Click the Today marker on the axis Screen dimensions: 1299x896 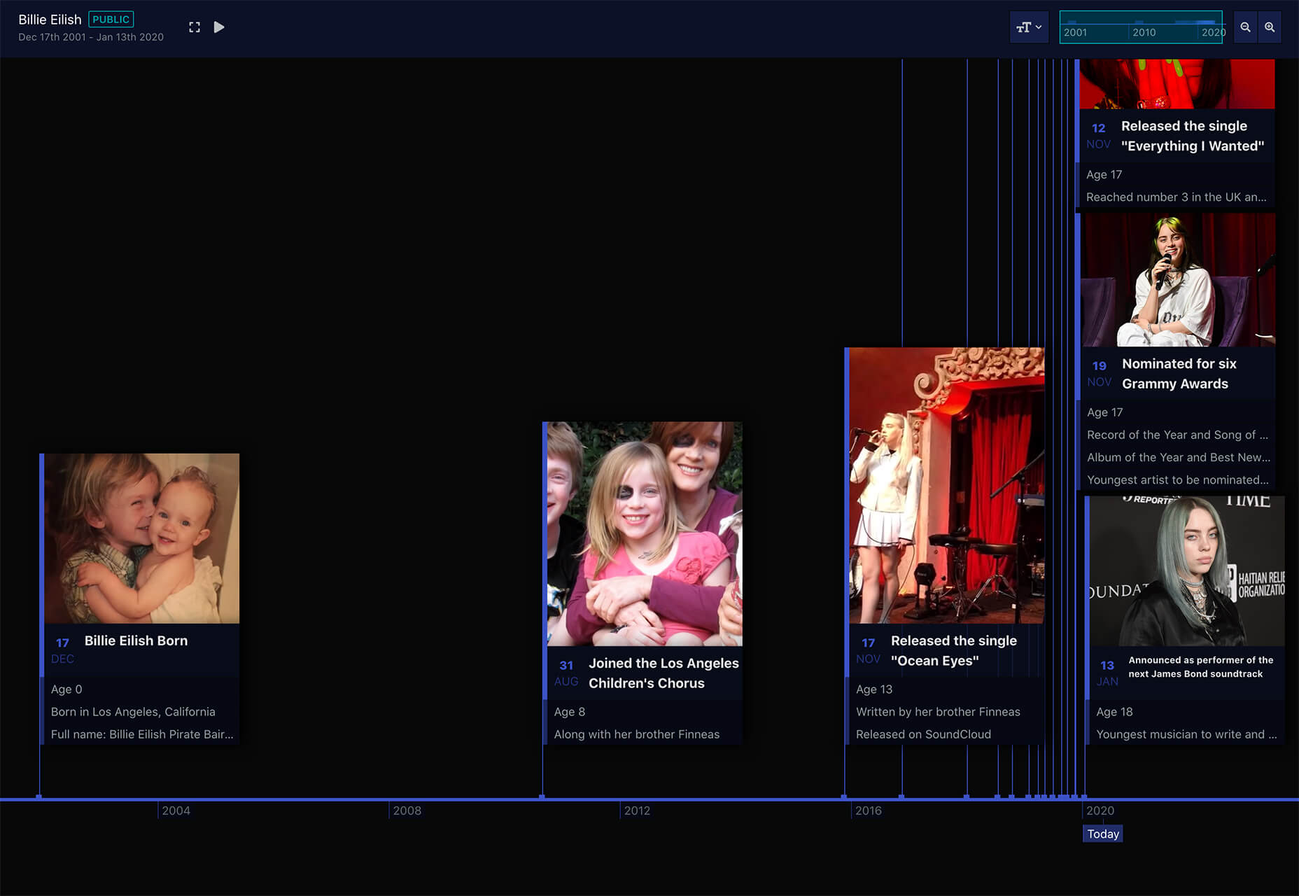click(1103, 834)
